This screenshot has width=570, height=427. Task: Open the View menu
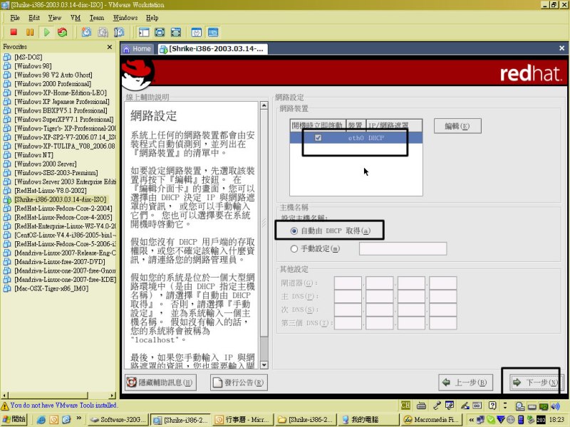coord(55,18)
